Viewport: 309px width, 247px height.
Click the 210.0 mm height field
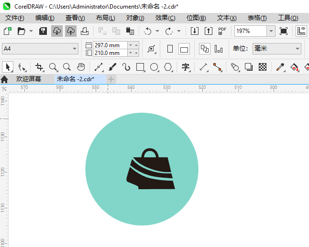pos(110,53)
